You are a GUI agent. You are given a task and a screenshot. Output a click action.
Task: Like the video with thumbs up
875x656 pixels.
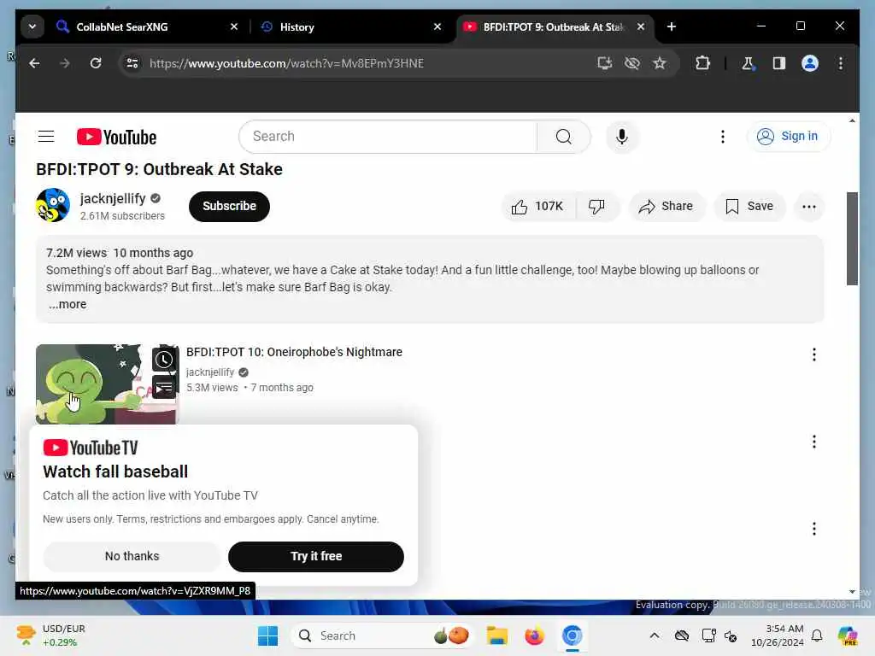[537, 207]
